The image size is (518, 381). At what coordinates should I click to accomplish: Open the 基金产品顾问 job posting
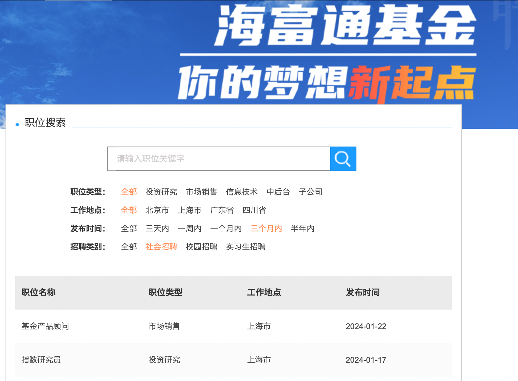[x=45, y=326]
